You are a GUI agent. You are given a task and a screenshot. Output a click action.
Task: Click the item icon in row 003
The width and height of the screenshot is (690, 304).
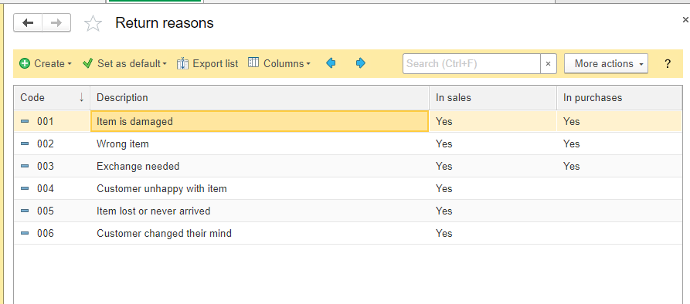tap(25, 166)
